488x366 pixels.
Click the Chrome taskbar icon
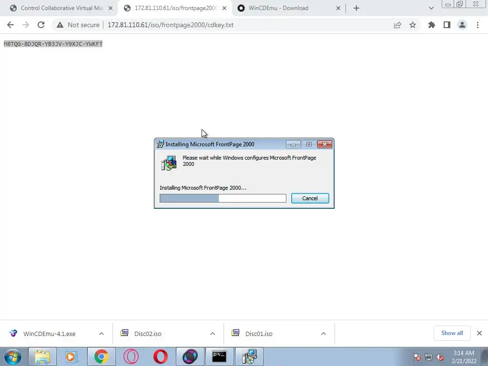pyautogui.click(x=101, y=356)
